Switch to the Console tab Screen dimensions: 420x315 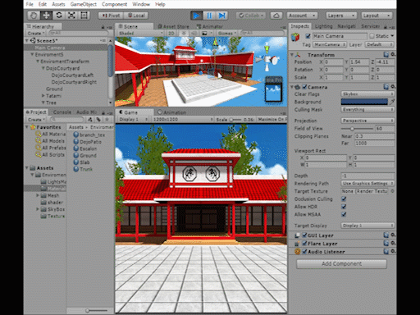tap(62, 112)
